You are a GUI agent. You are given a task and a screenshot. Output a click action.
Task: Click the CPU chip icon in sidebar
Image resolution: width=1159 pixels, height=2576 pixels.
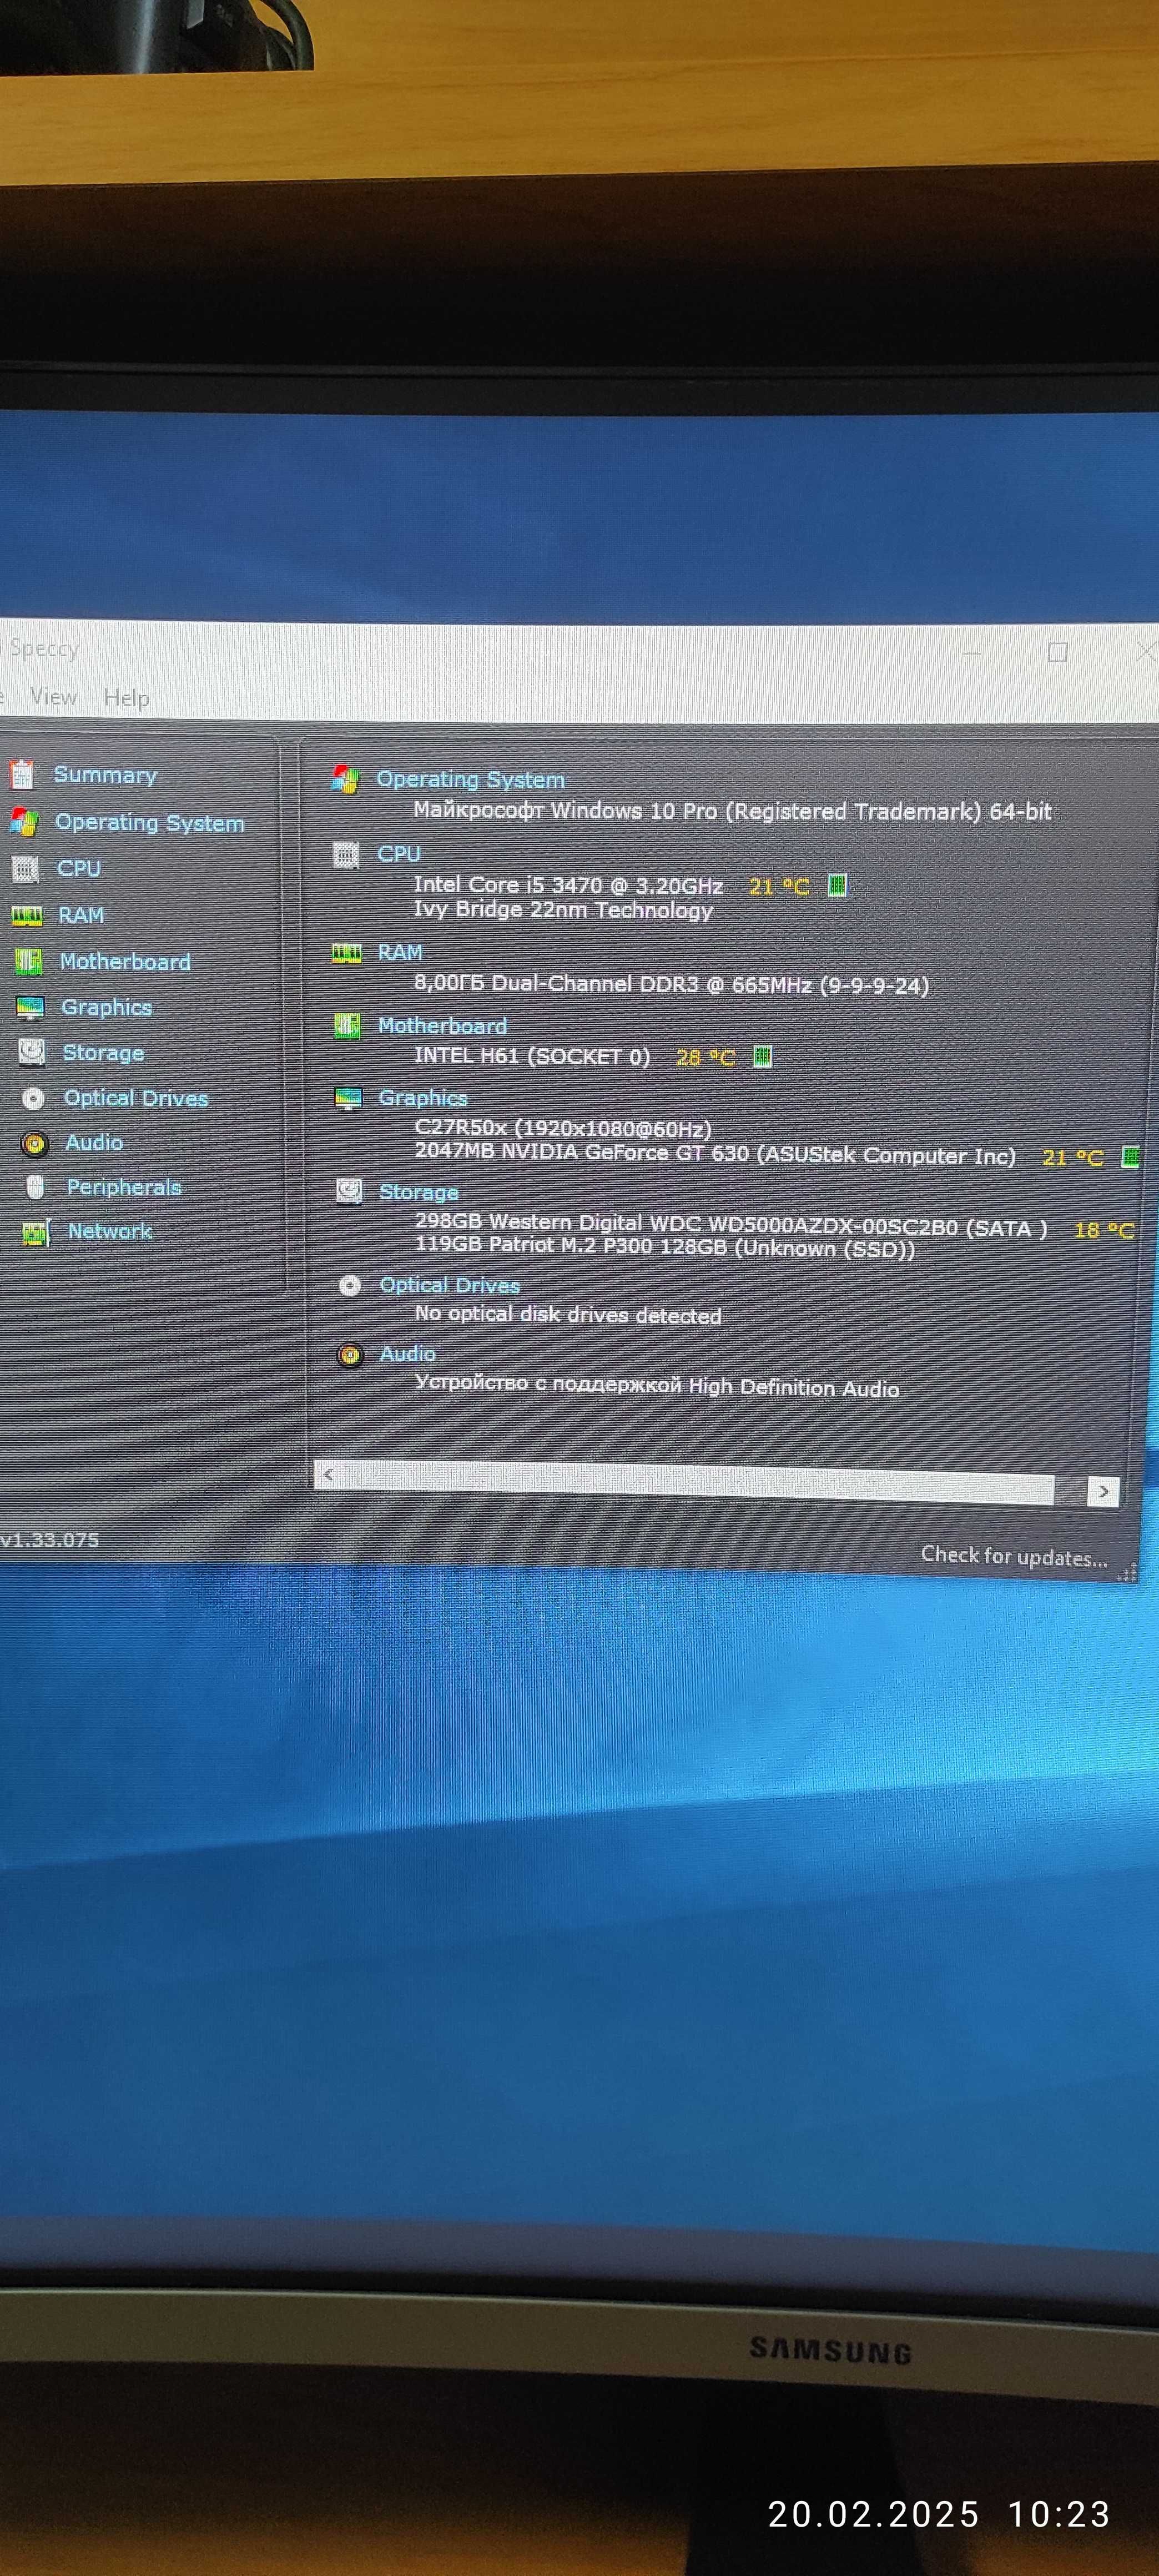pos(26,869)
